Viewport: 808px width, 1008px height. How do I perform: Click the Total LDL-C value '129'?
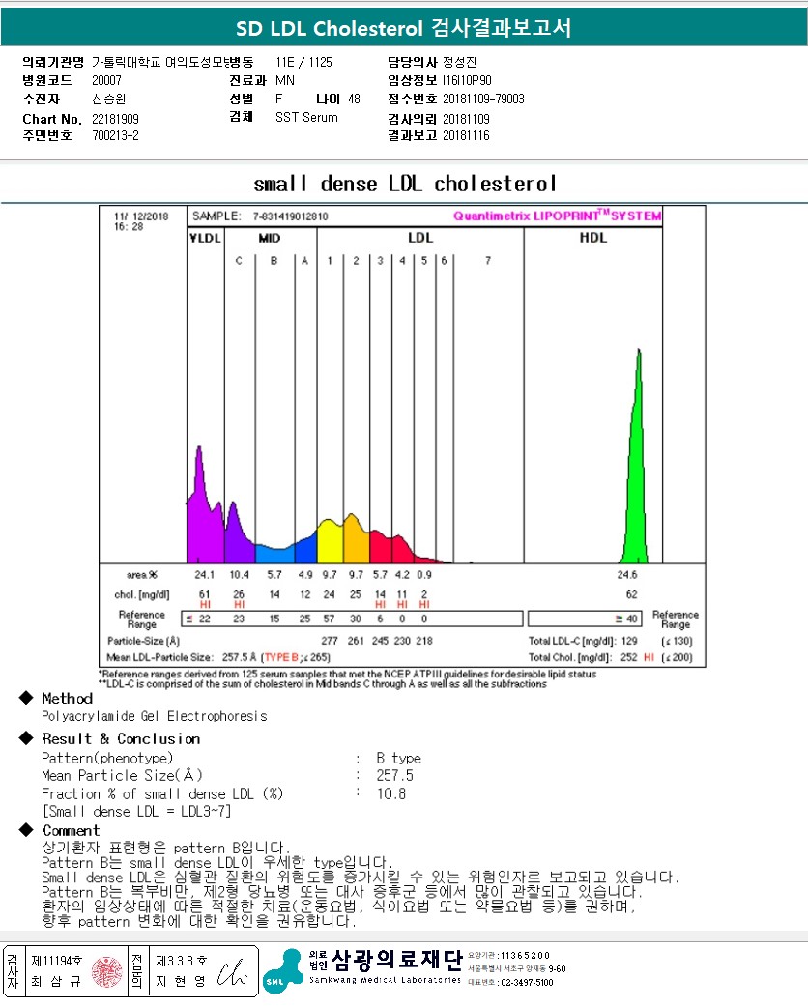(629, 641)
